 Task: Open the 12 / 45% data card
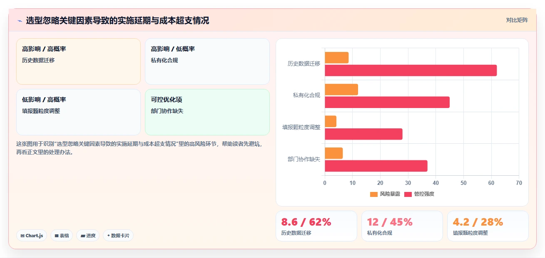click(402, 226)
